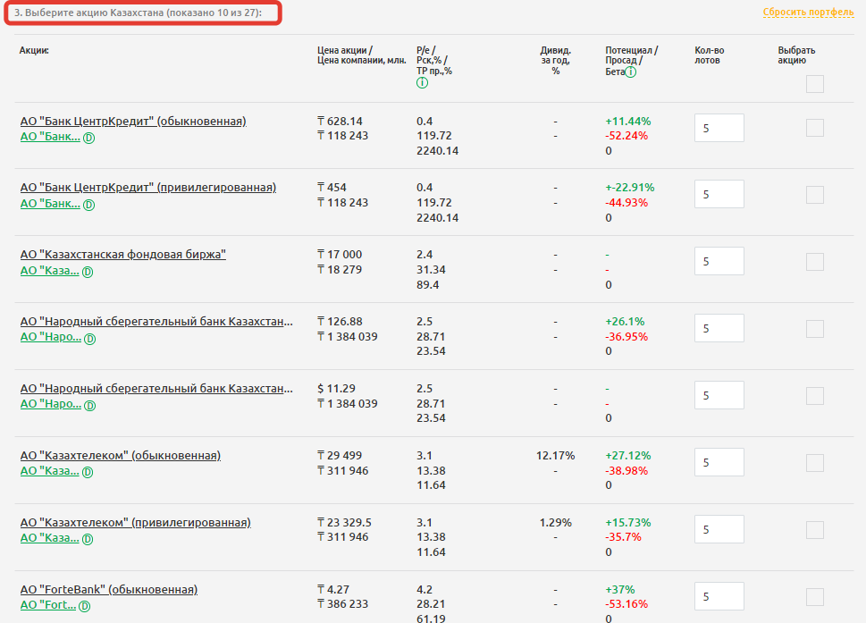Open АО "ForteBank" (обыкновенная) stock link
Viewport: 866px width, 623px height.
[109, 590]
